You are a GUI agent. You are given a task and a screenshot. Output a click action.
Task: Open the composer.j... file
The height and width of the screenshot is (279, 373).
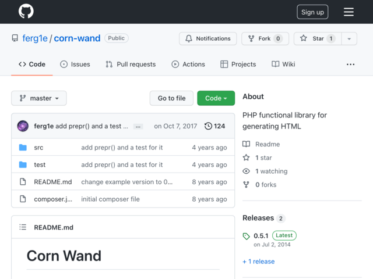click(53, 199)
